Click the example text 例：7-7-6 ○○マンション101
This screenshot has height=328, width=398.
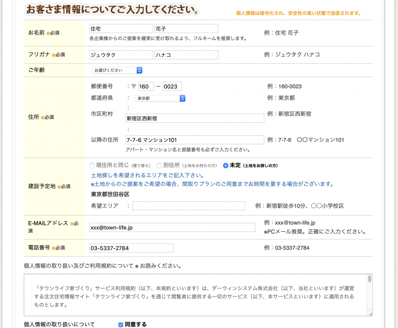[305, 140]
